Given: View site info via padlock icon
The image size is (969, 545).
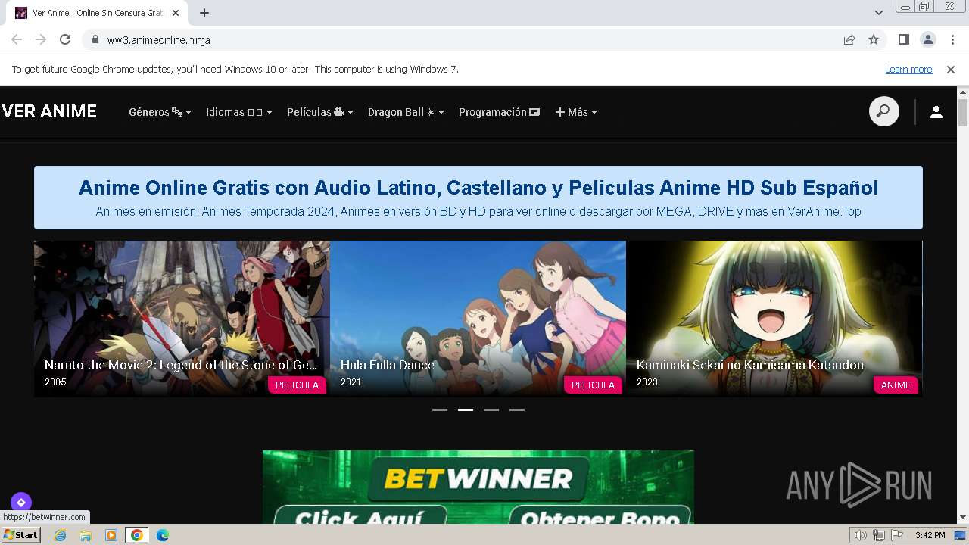Looking at the screenshot, I should (x=95, y=39).
